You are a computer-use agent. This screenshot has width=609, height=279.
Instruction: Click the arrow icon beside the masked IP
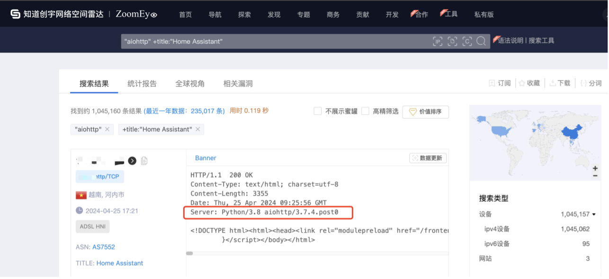[132, 161]
